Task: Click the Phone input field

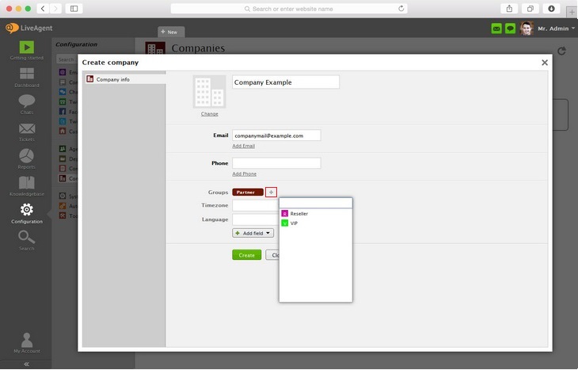Action: (276, 163)
